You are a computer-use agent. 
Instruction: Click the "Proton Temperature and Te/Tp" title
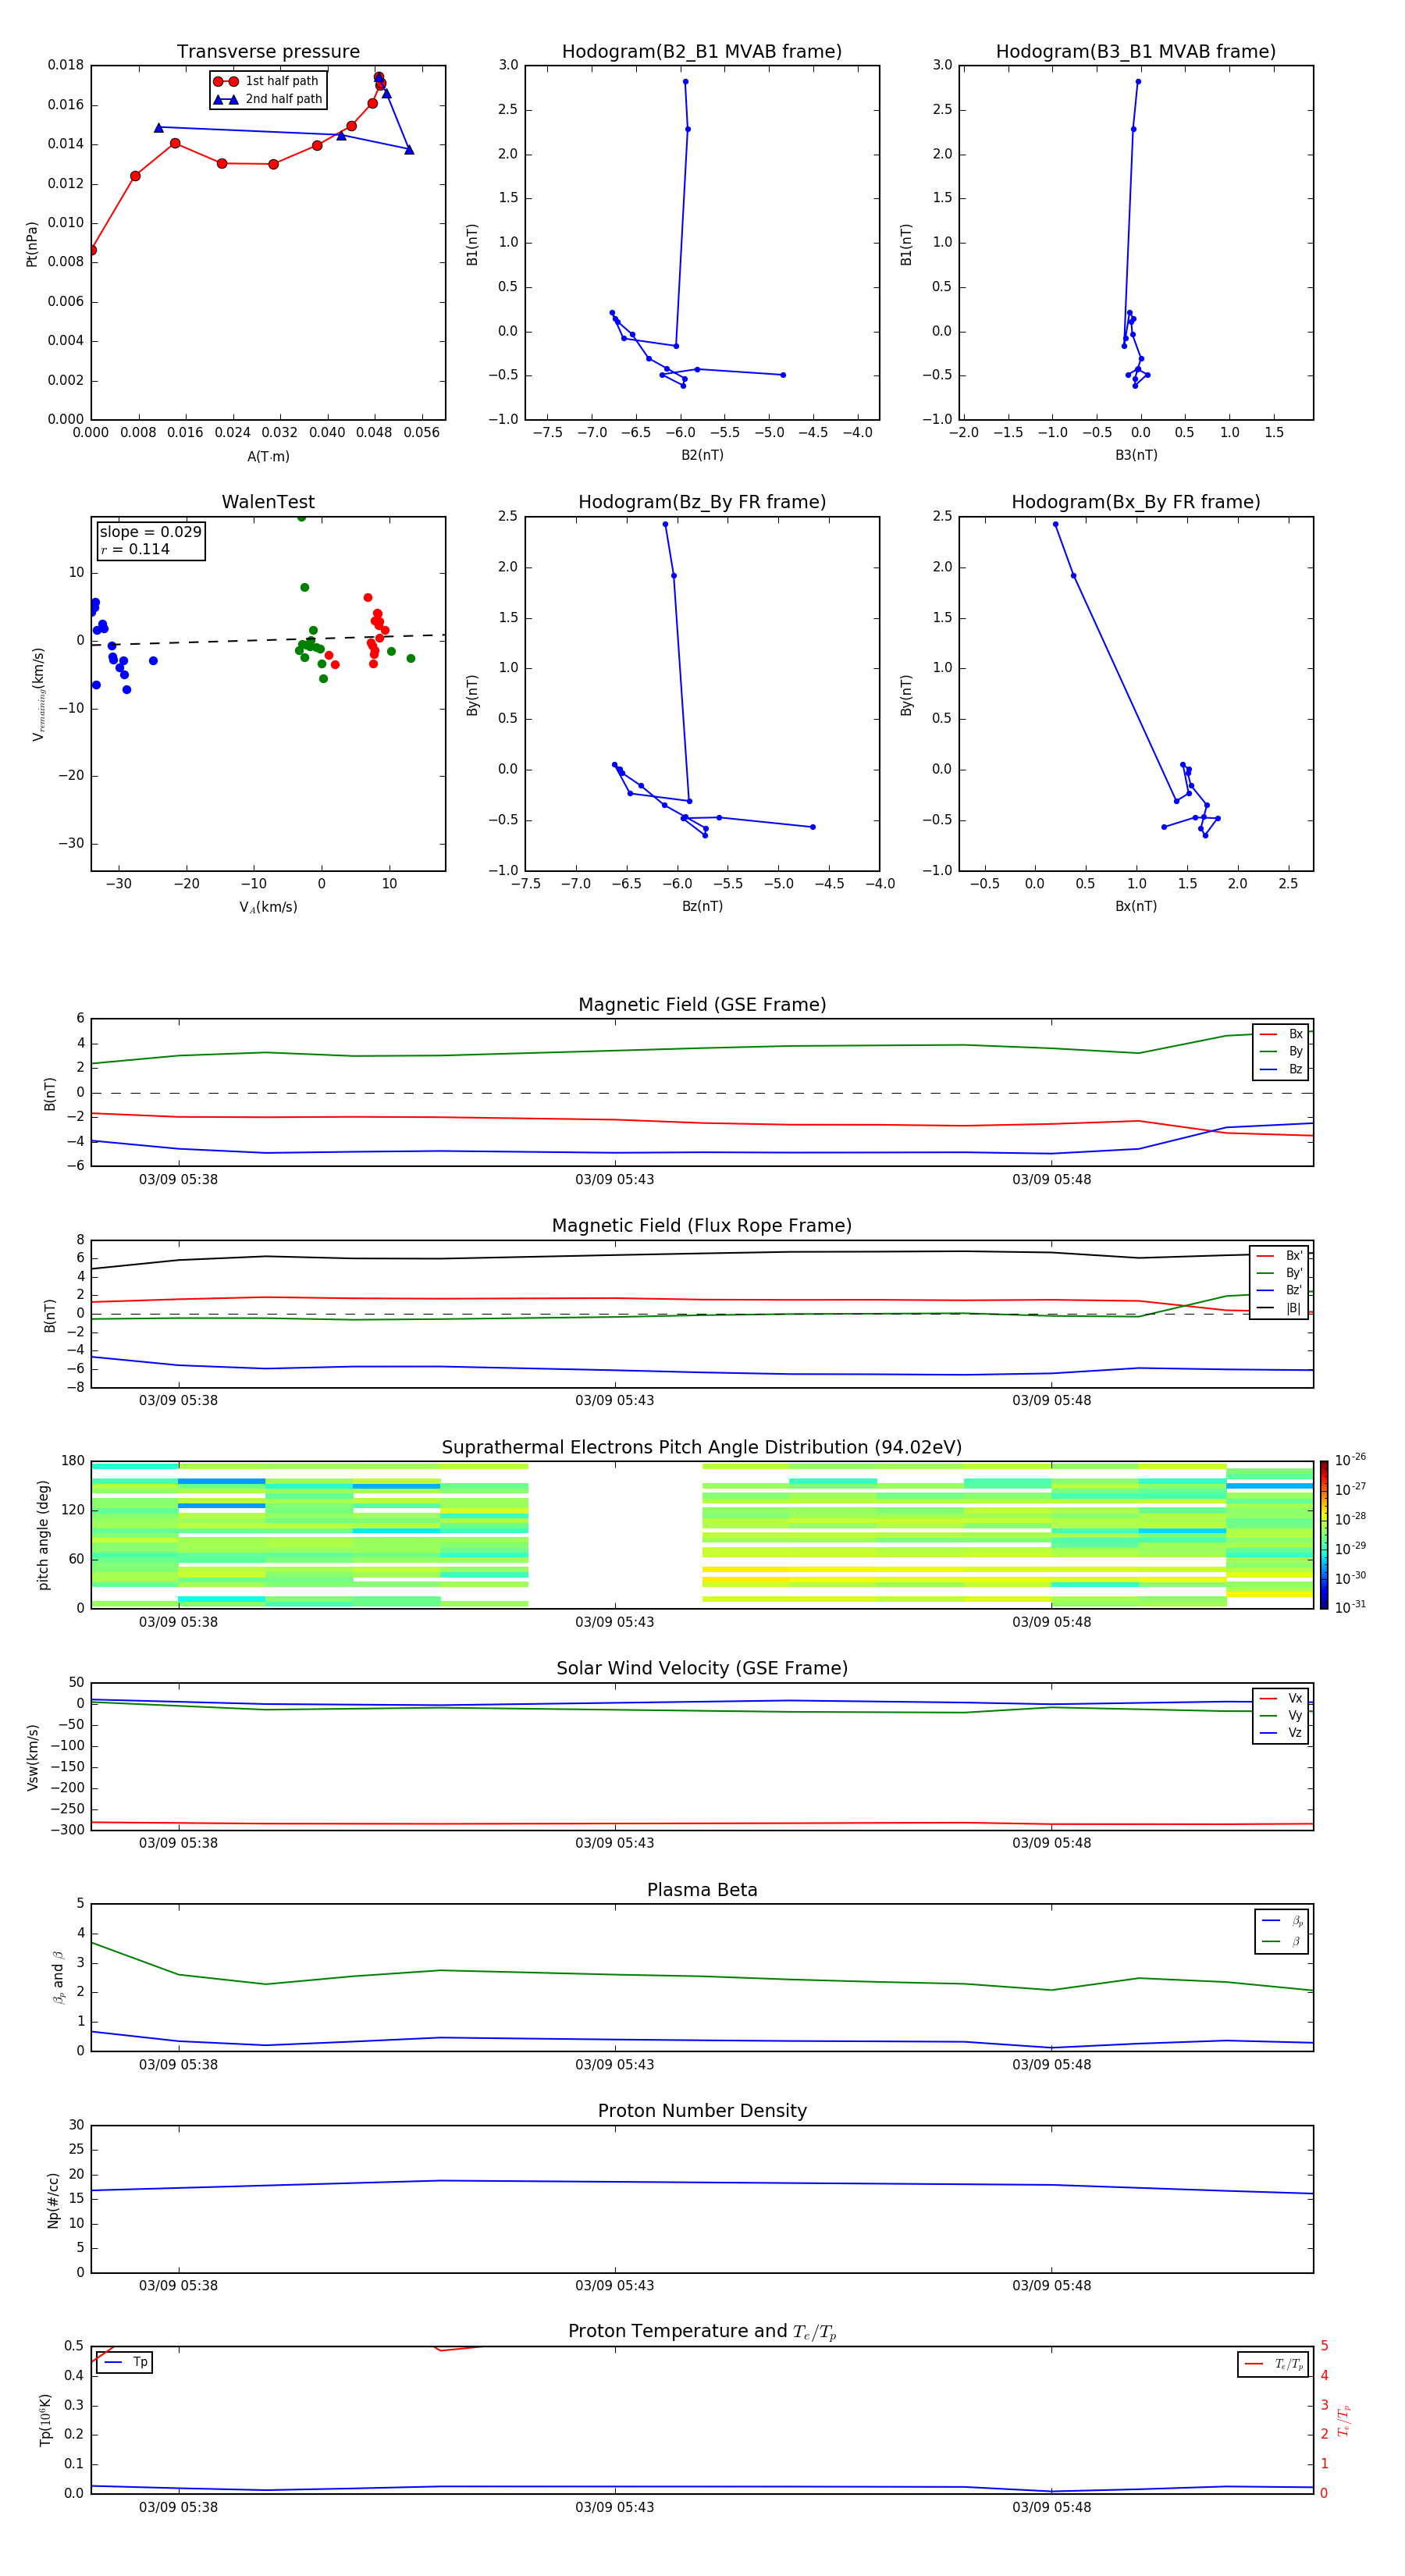pos(702,2331)
